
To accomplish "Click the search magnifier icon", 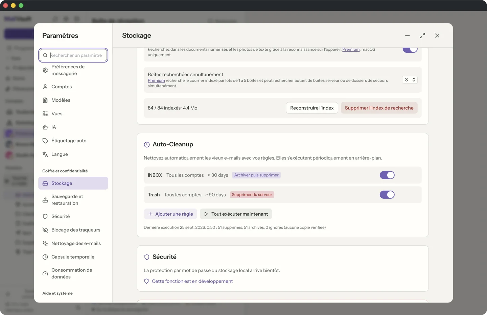I will click(x=45, y=55).
